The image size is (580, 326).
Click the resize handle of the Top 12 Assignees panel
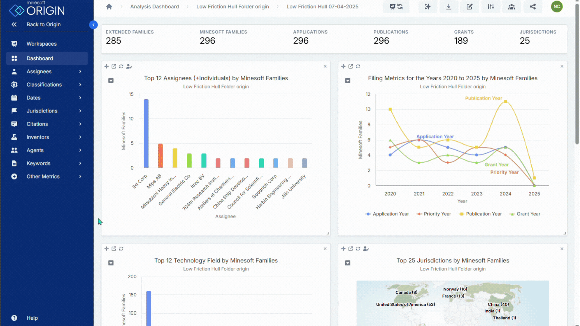click(328, 233)
